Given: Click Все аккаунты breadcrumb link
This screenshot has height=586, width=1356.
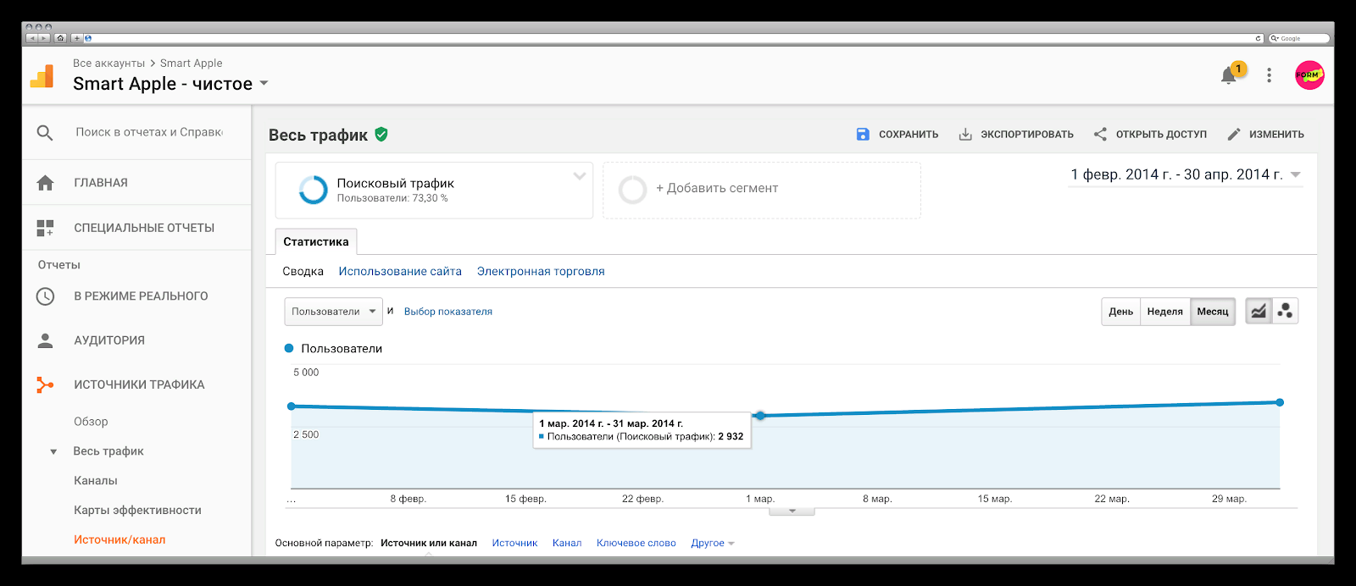Looking at the screenshot, I should tap(108, 64).
